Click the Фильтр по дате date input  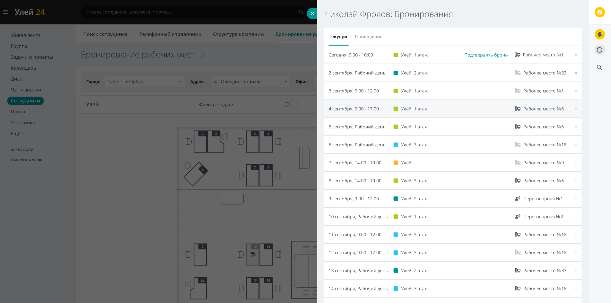266,104
